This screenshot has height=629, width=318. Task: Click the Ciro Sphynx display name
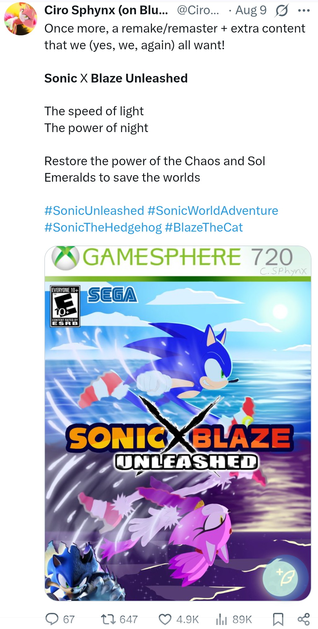click(x=106, y=11)
